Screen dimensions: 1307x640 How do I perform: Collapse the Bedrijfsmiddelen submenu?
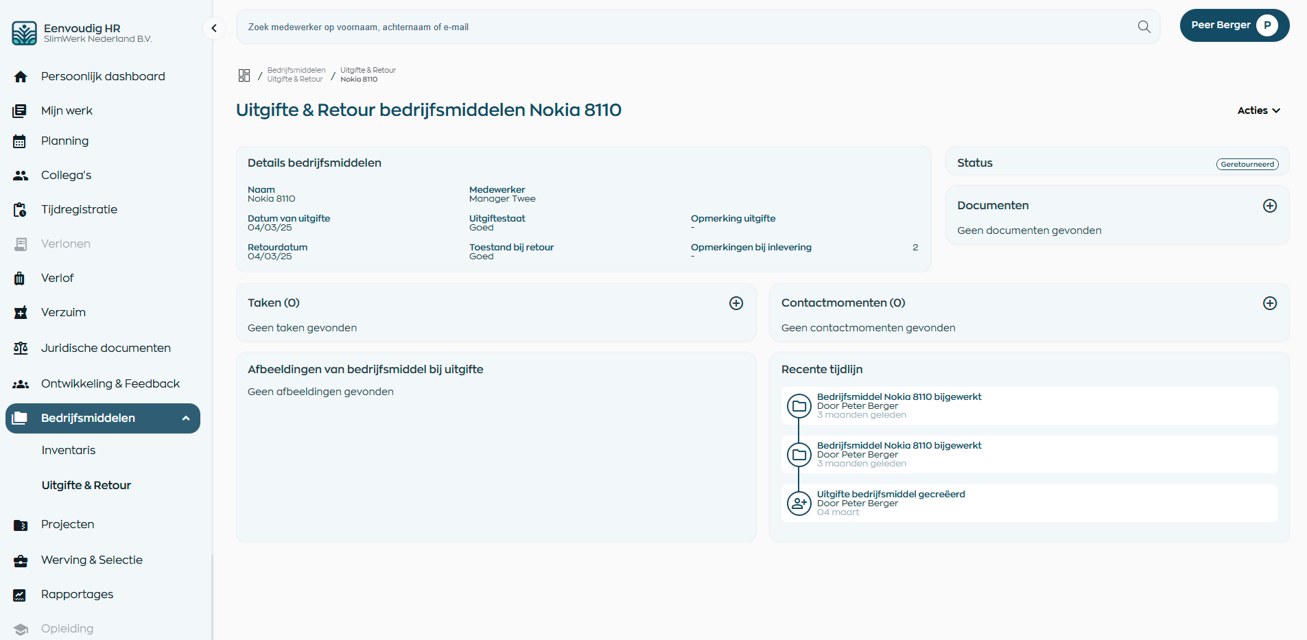pyautogui.click(x=185, y=418)
